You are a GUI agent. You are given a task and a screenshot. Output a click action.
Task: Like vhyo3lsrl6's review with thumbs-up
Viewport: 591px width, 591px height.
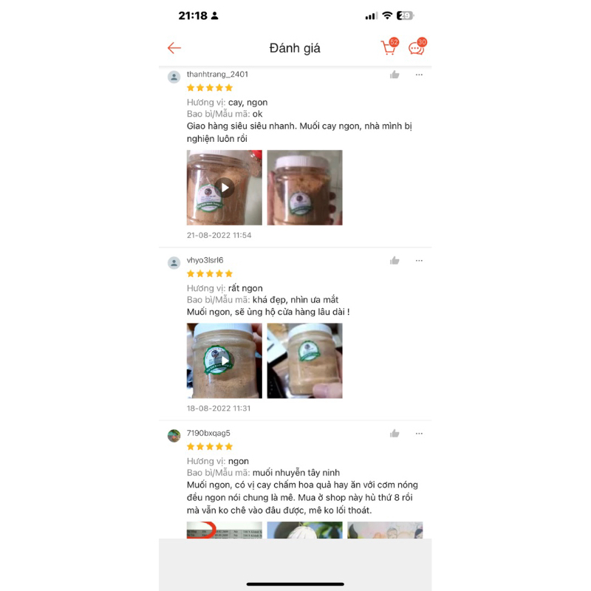point(394,261)
